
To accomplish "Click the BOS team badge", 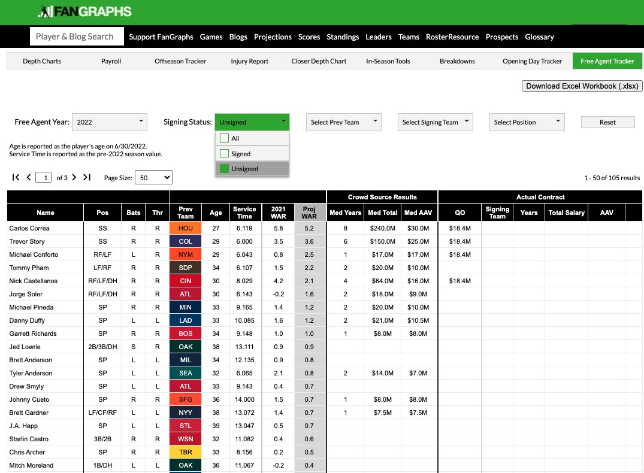I will [x=185, y=333].
